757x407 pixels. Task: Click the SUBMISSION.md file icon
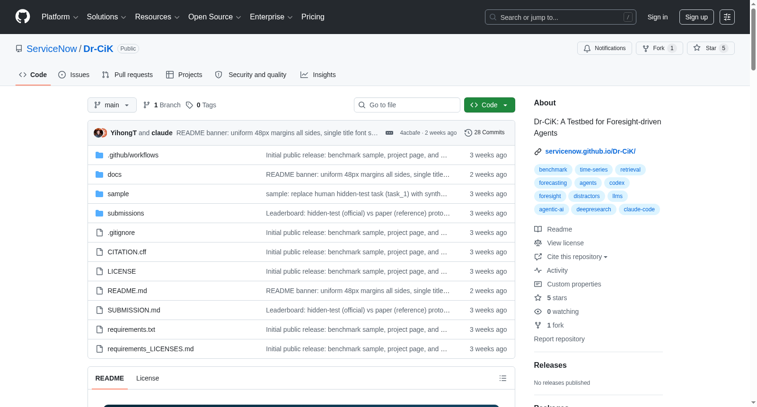[99, 310]
